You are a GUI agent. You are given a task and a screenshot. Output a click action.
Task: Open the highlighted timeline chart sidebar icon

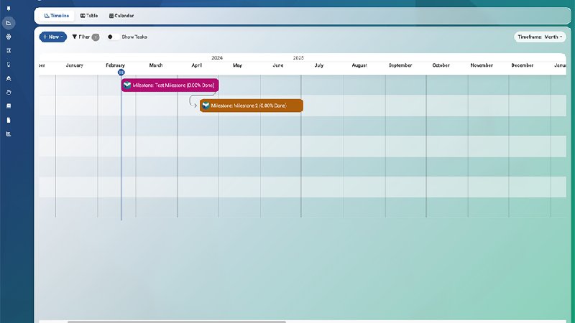pos(9,23)
